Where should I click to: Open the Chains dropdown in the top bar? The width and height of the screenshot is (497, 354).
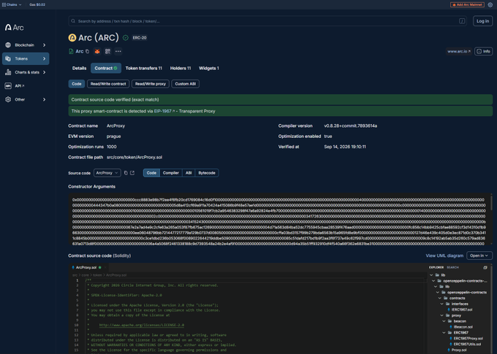(12, 4)
